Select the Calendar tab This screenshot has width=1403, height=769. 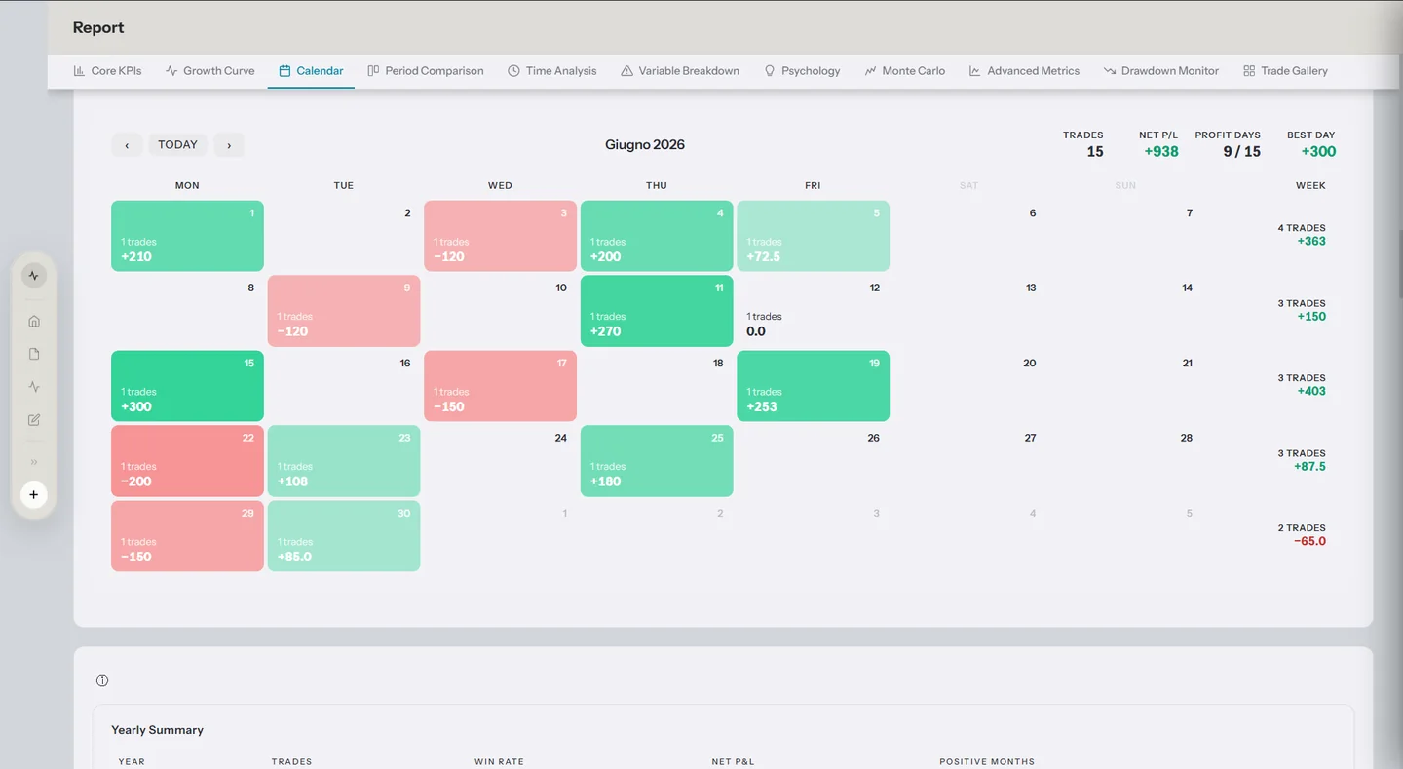311,71
